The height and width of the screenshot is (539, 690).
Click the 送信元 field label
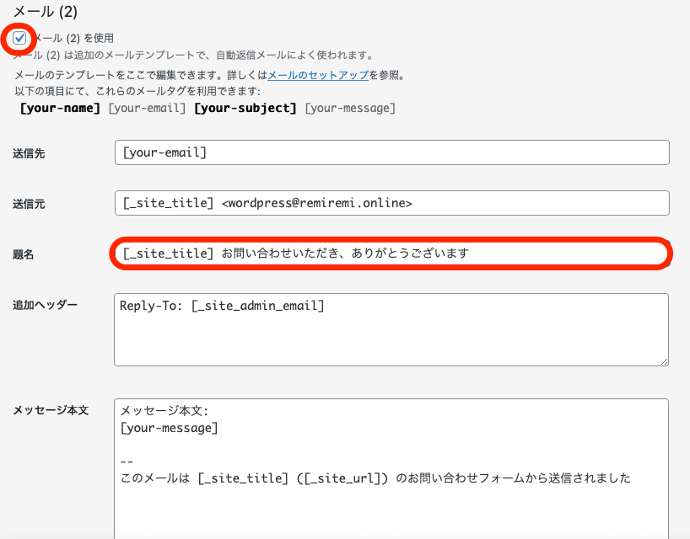pyautogui.click(x=29, y=204)
